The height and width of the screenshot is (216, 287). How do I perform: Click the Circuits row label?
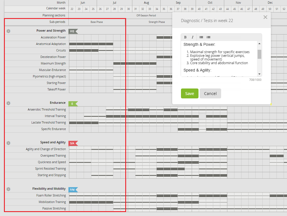[61, 50]
